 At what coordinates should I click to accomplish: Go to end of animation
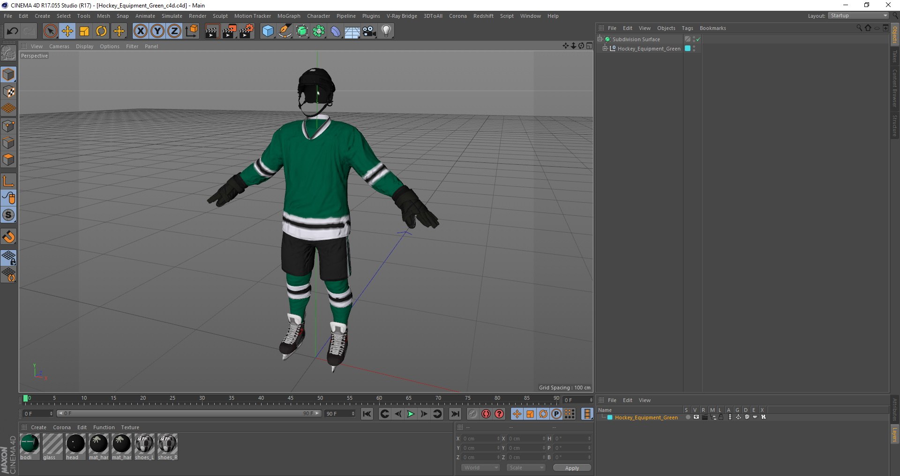pyautogui.click(x=455, y=414)
